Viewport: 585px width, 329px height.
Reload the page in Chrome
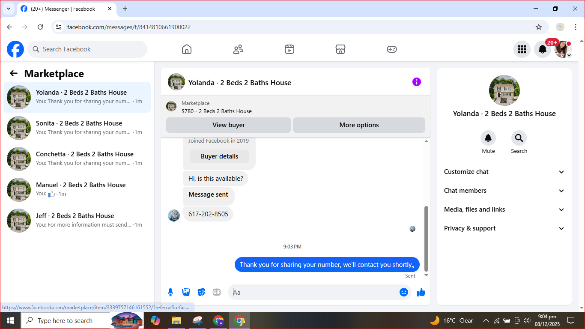40,27
